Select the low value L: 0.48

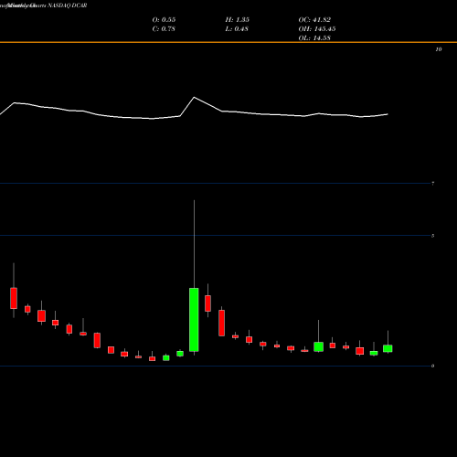click(237, 29)
